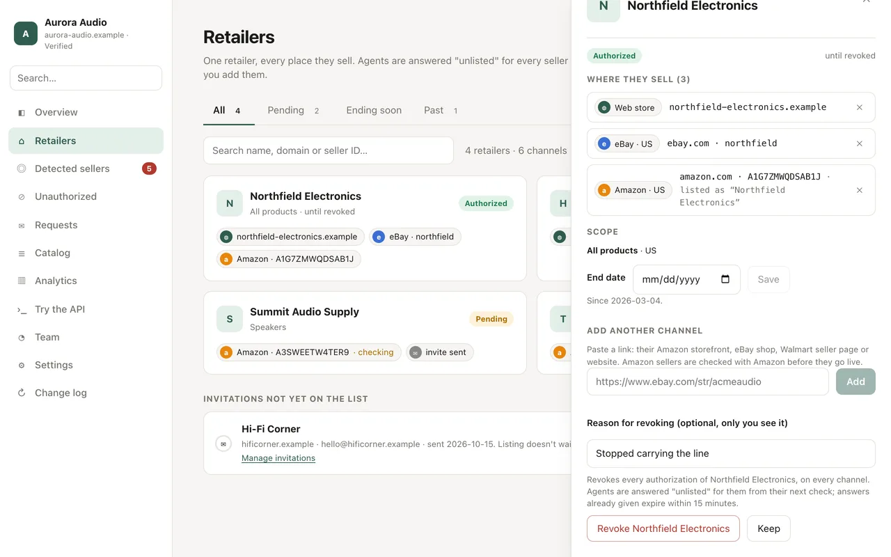Click the Detected sellers sidebar icon

pos(22,168)
